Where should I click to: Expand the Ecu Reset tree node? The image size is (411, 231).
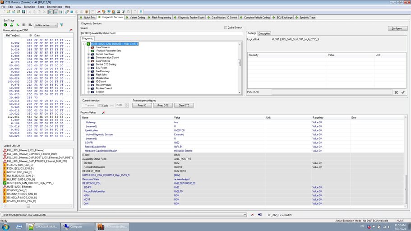88,68
